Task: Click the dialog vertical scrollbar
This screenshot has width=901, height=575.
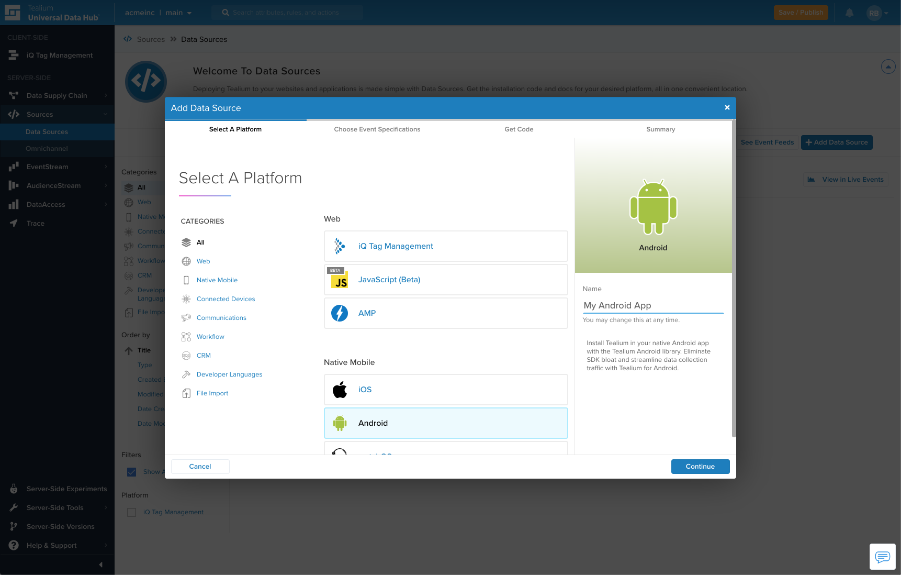Action: 734,279
